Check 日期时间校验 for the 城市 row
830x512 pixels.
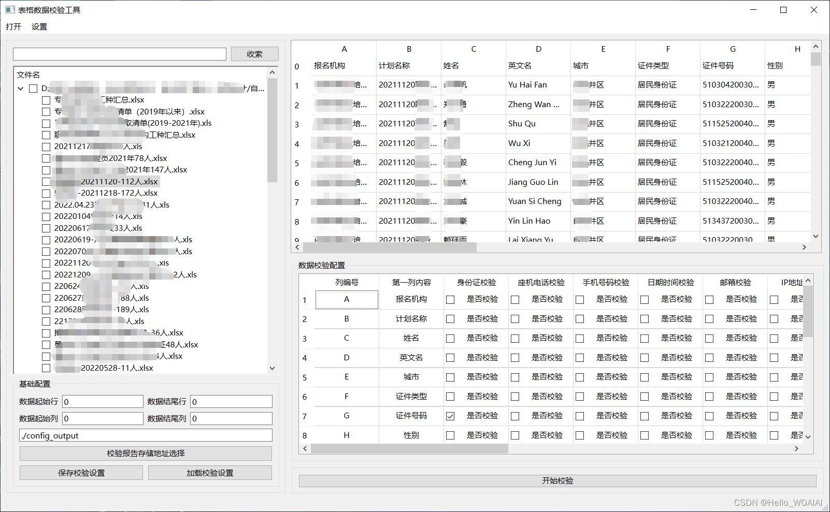[644, 377]
